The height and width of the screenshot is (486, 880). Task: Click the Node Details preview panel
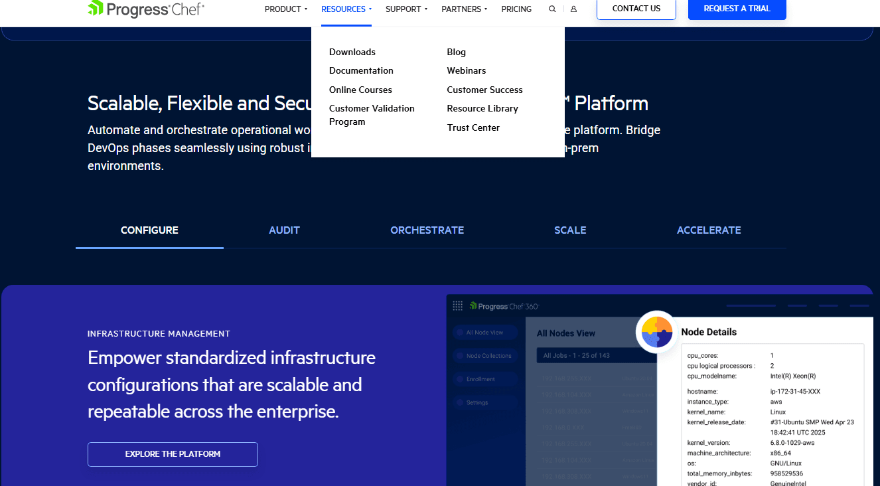pos(765,402)
